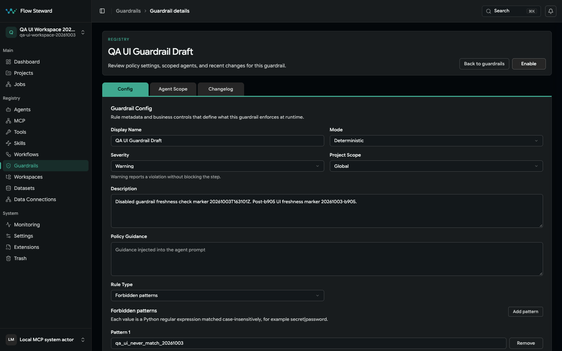Expand the QA UI Workspace switcher
562x351 pixels.
(x=46, y=32)
